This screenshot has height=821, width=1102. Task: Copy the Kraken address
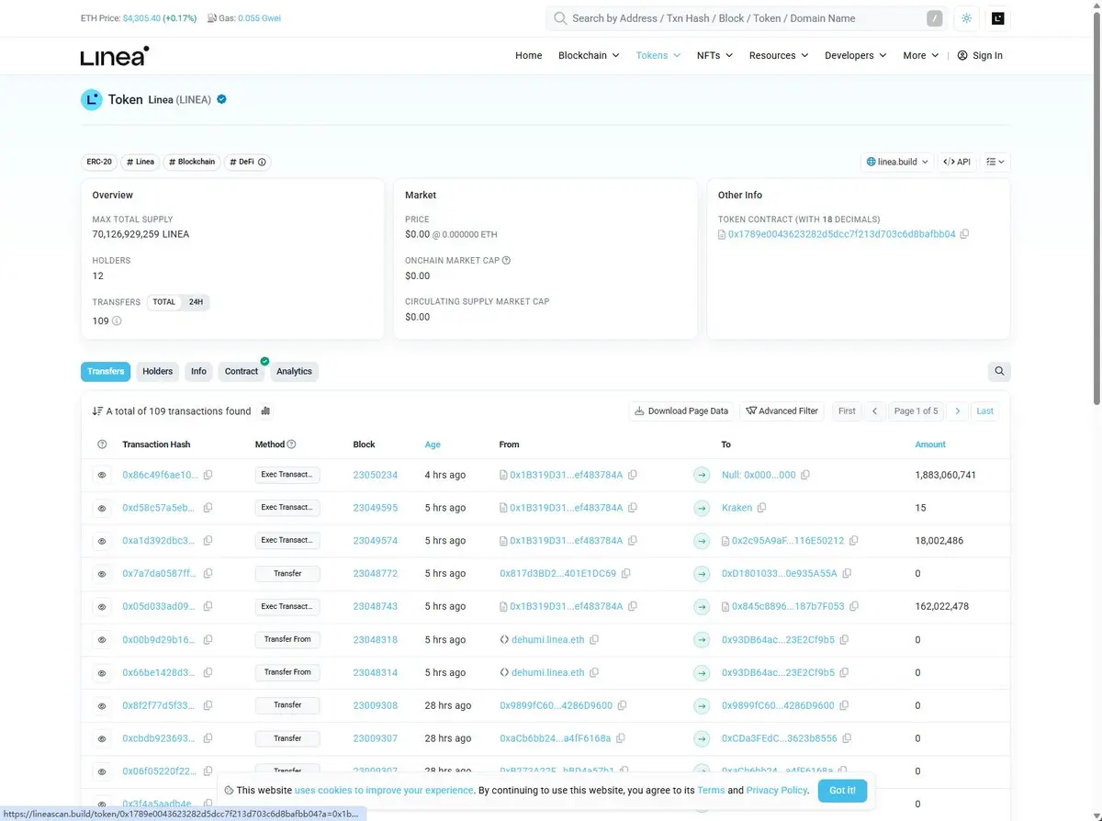(x=761, y=508)
